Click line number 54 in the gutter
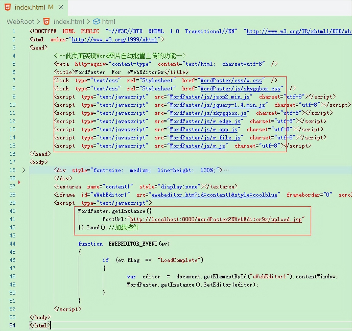Screen dimensions: 352x331 [13, 326]
